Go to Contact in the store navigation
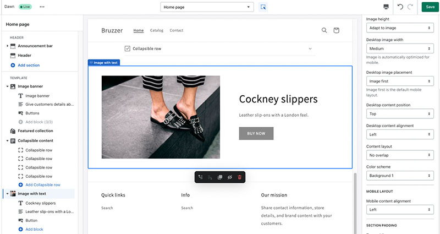The width and height of the screenshot is (440, 234). point(176,30)
